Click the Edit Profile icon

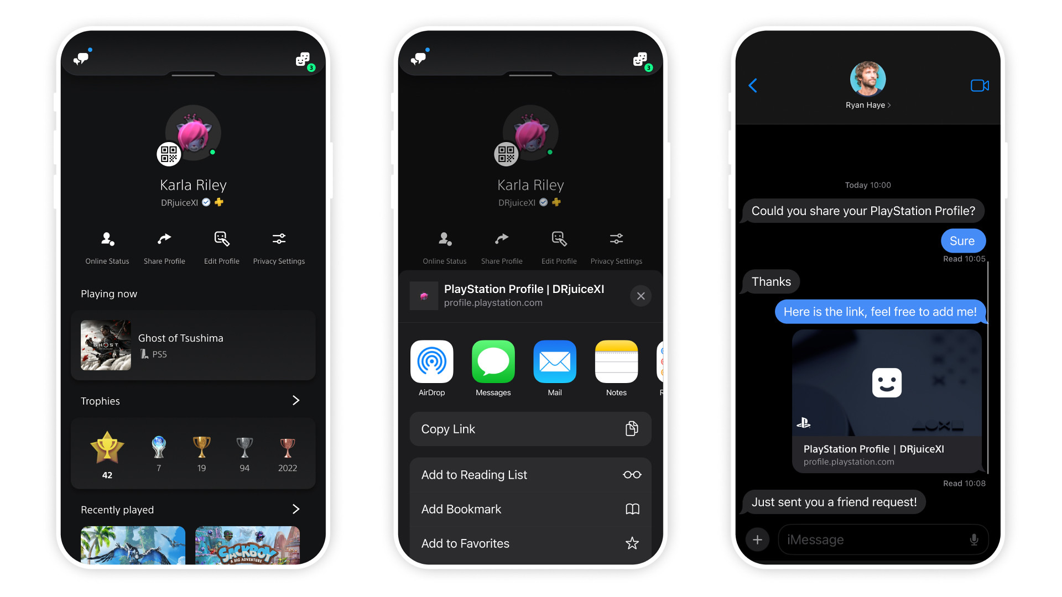pos(222,239)
